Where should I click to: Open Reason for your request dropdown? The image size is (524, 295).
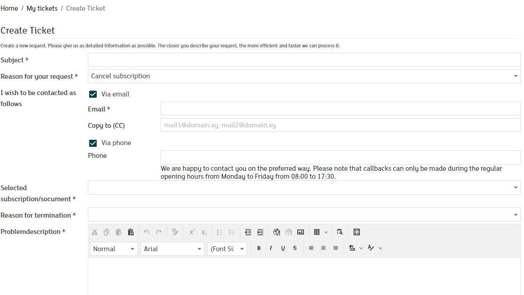click(x=304, y=76)
